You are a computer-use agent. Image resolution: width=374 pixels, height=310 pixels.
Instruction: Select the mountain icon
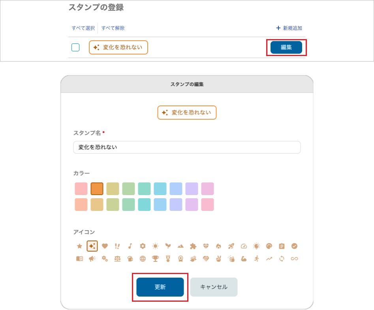pyautogui.click(x=180, y=246)
